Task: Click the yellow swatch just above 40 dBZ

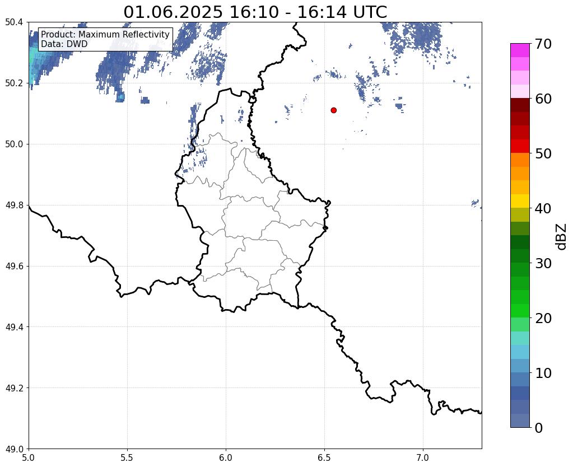Action: pos(520,202)
